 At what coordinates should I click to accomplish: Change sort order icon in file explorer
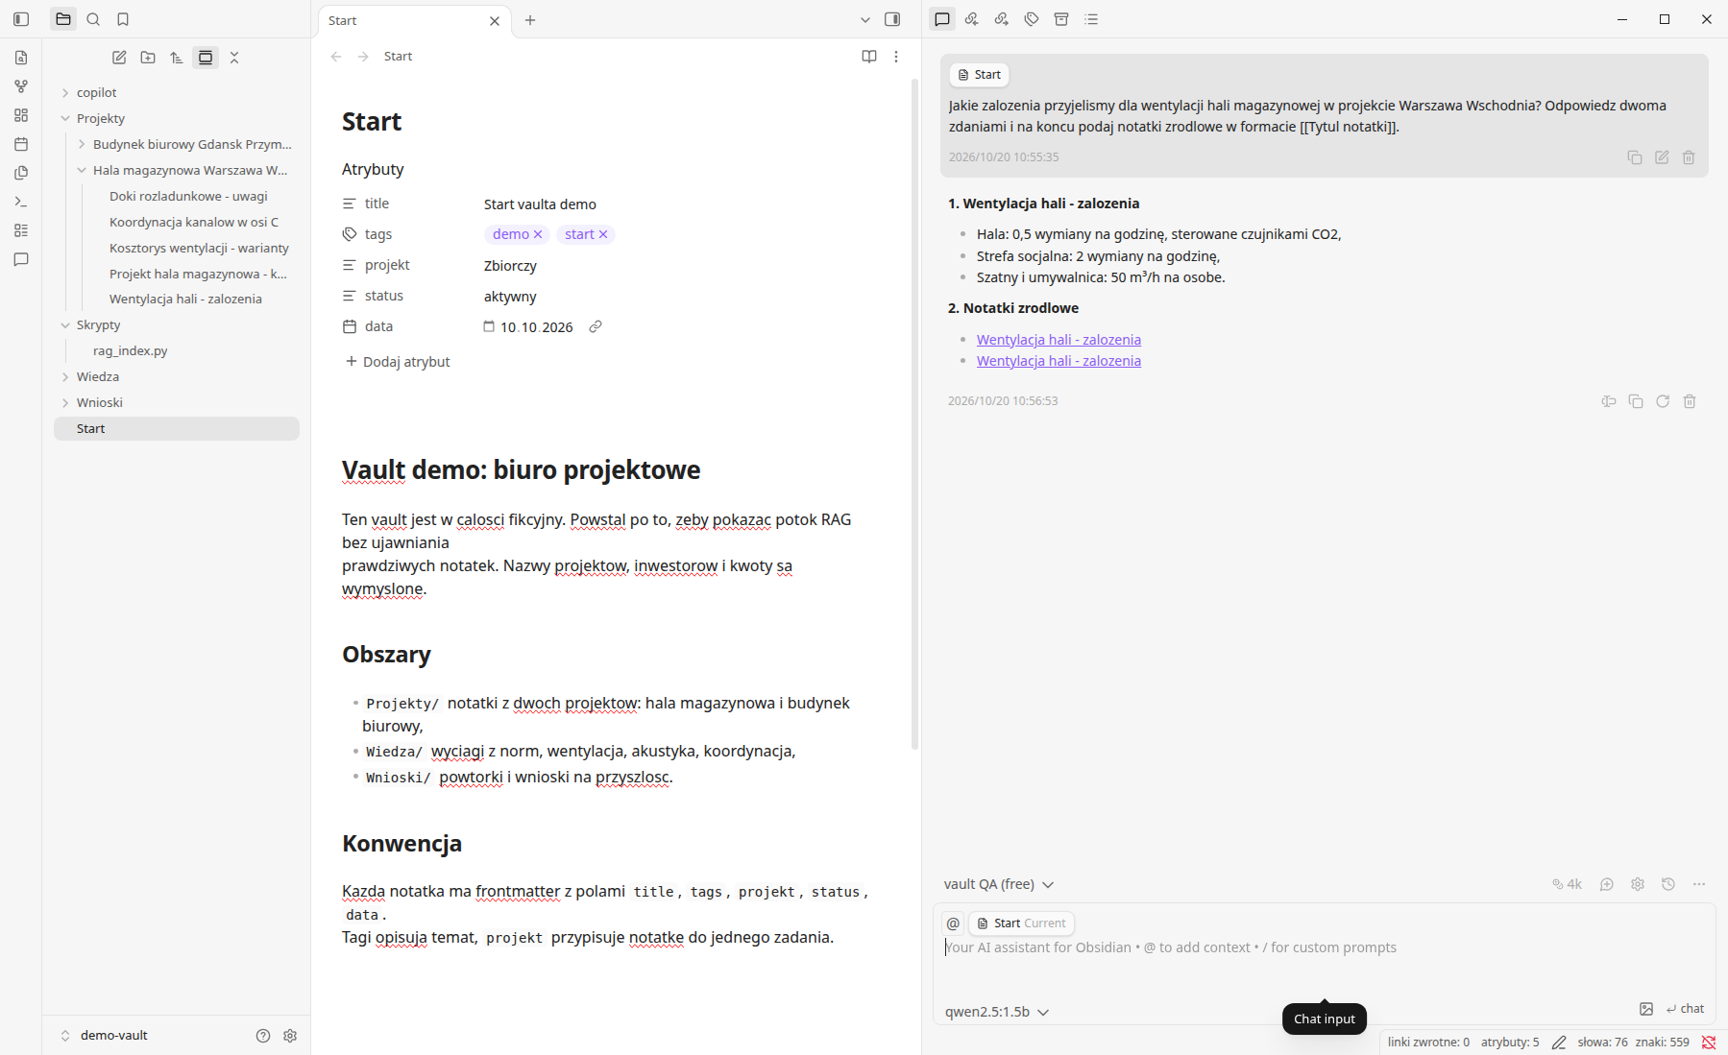coord(177,58)
